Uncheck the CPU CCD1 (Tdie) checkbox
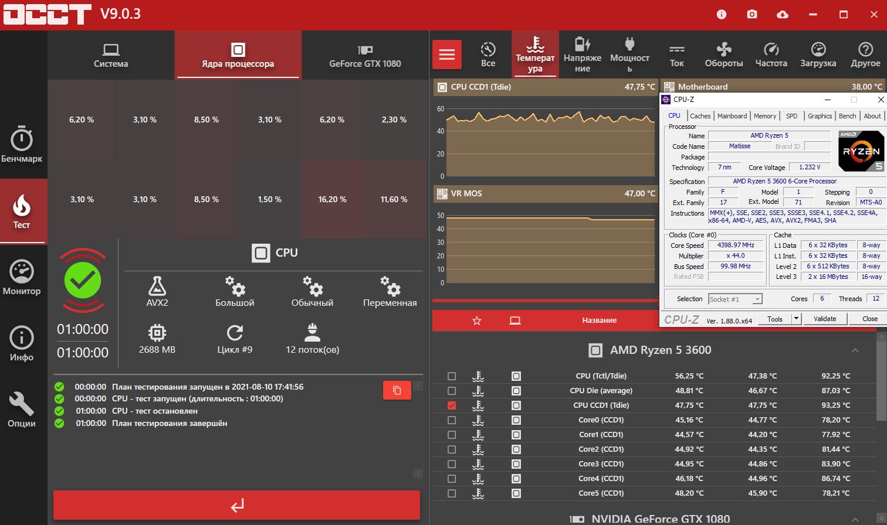This screenshot has width=887, height=525. 452,405
